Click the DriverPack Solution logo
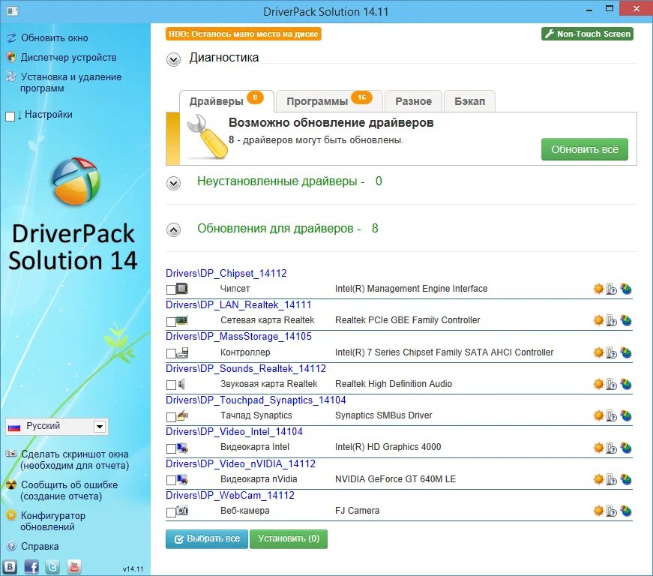The width and height of the screenshot is (653, 576). click(76, 181)
